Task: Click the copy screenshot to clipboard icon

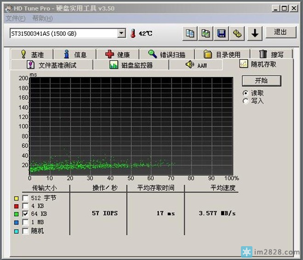Action: click(x=206, y=33)
